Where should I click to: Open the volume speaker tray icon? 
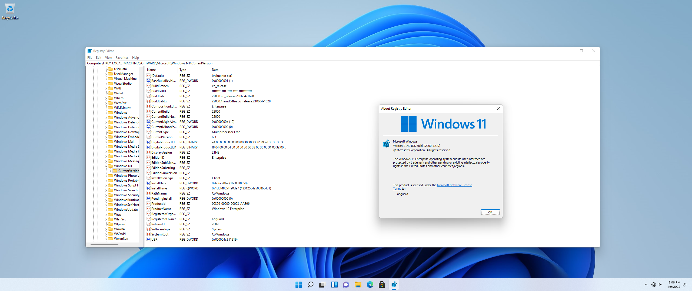tap(660, 285)
